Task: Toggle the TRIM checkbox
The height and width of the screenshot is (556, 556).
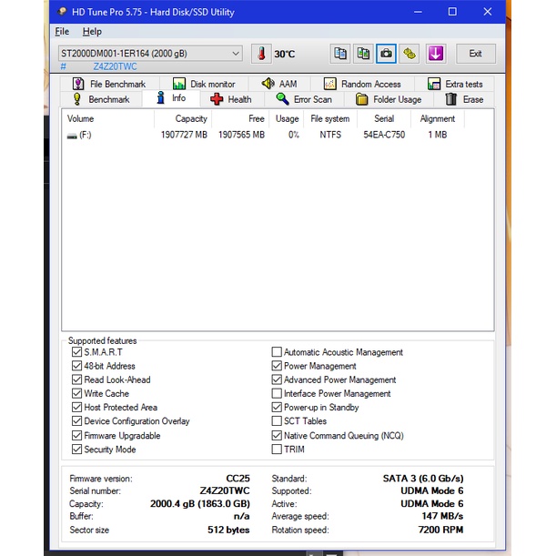Action: click(x=277, y=450)
